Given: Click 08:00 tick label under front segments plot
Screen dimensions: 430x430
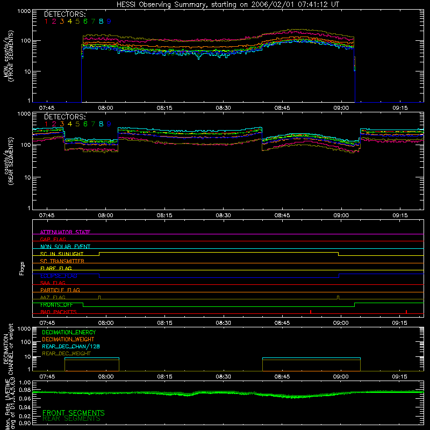Looking at the screenshot, I should point(105,108).
